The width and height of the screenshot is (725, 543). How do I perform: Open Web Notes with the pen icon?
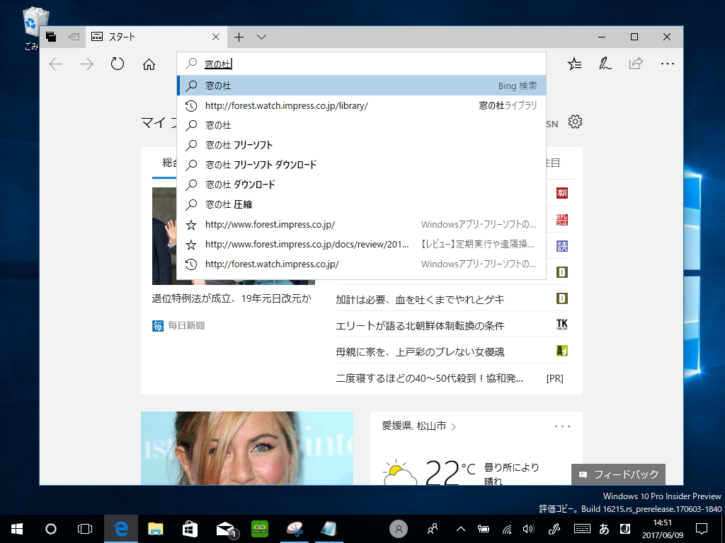[x=605, y=64]
